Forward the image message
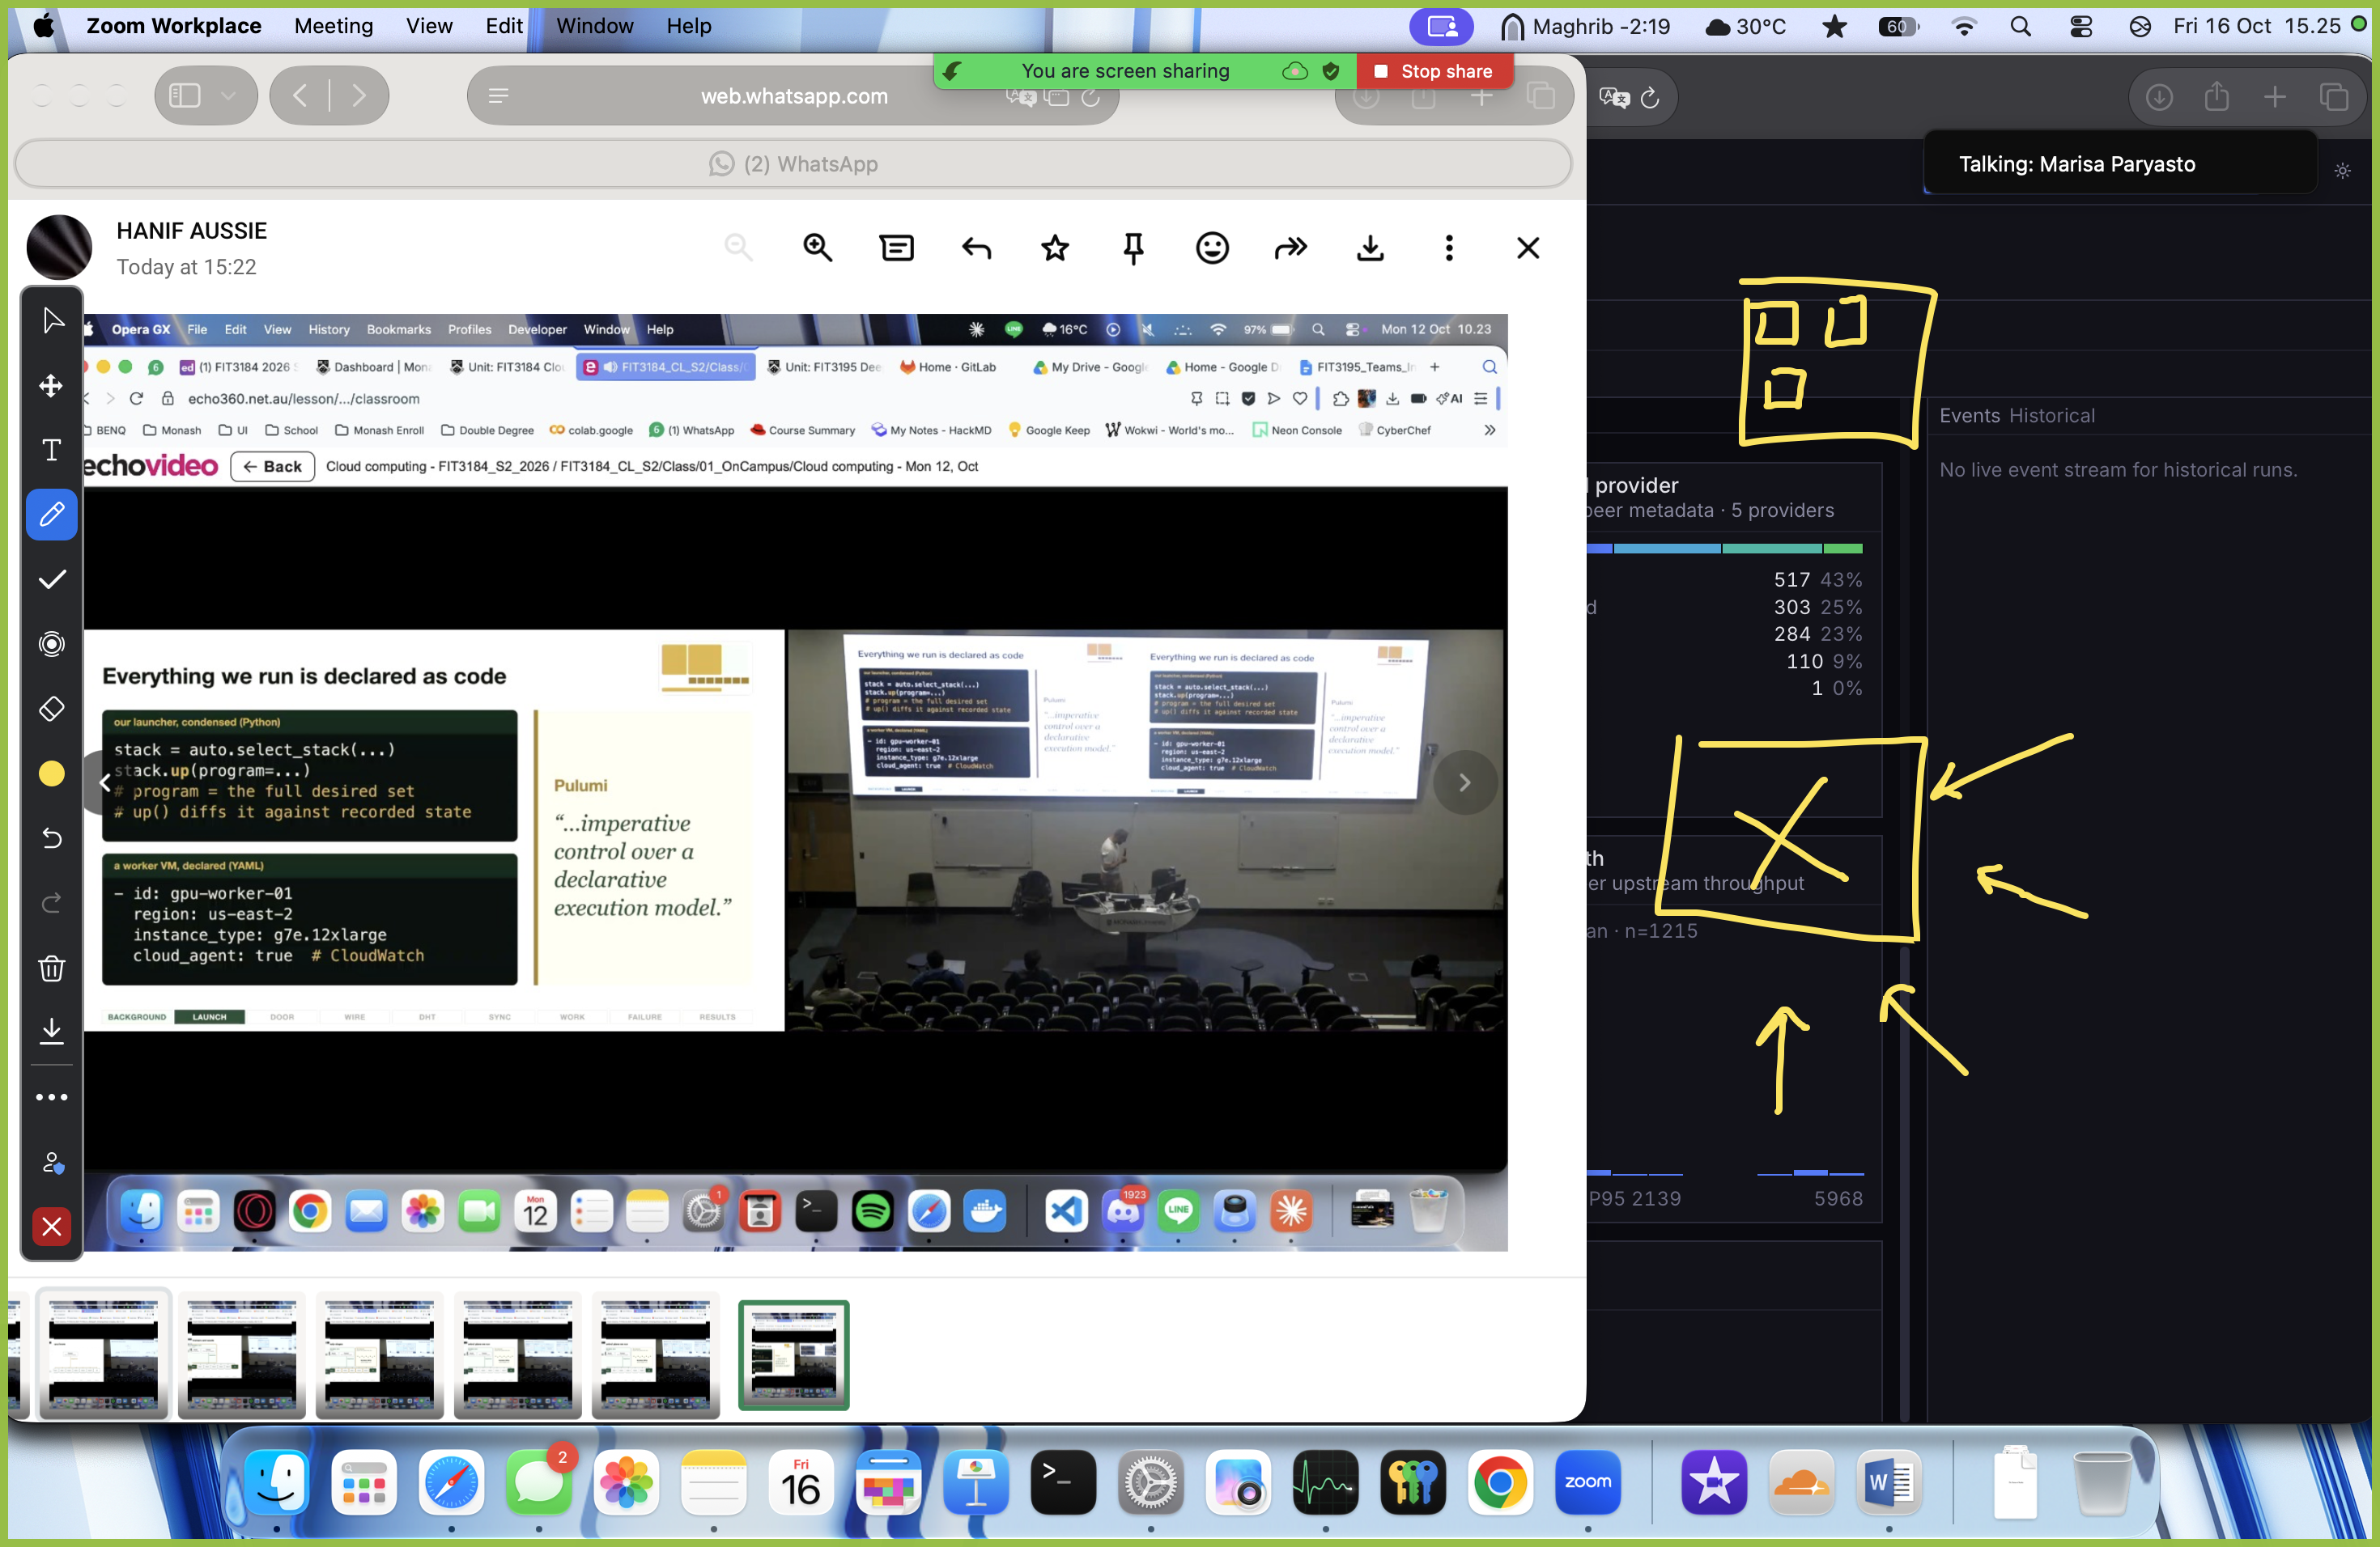 click(x=1291, y=248)
